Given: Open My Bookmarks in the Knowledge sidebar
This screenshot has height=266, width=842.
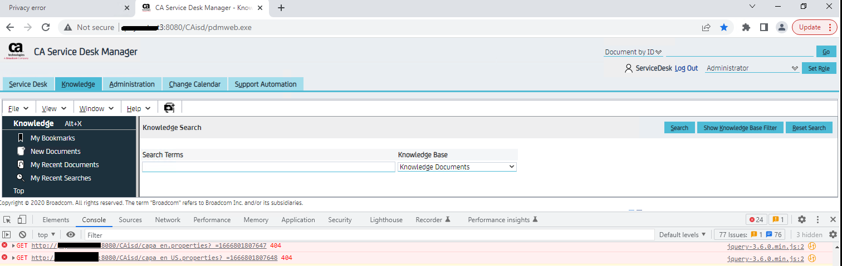Looking at the screenshot, I should (x=52, y=138).
